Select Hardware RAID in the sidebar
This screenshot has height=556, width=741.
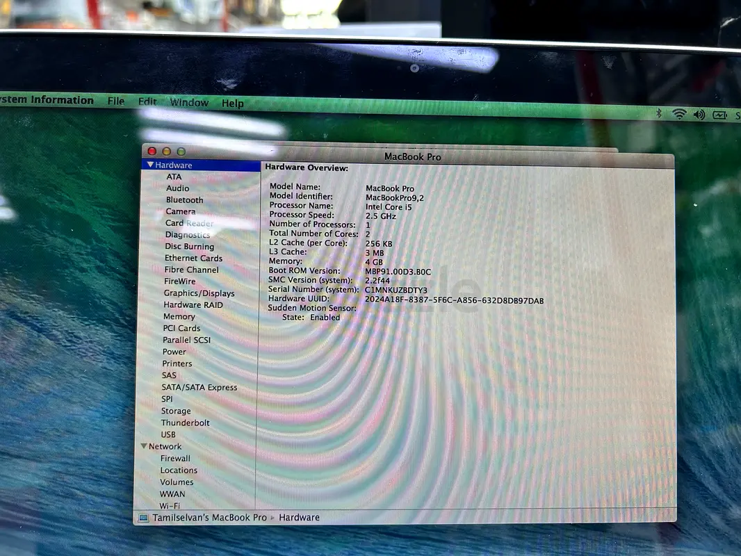pos(193,305)
